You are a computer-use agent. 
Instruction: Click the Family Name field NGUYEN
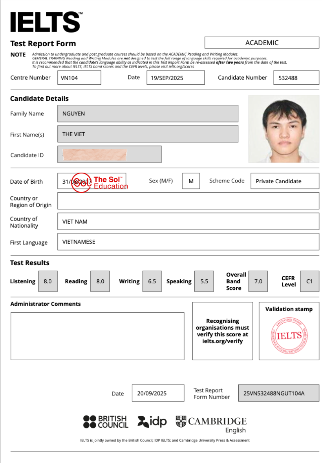148,114
